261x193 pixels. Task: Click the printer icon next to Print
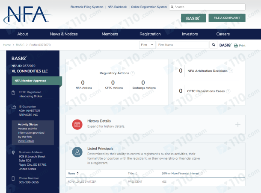(236, 46)
